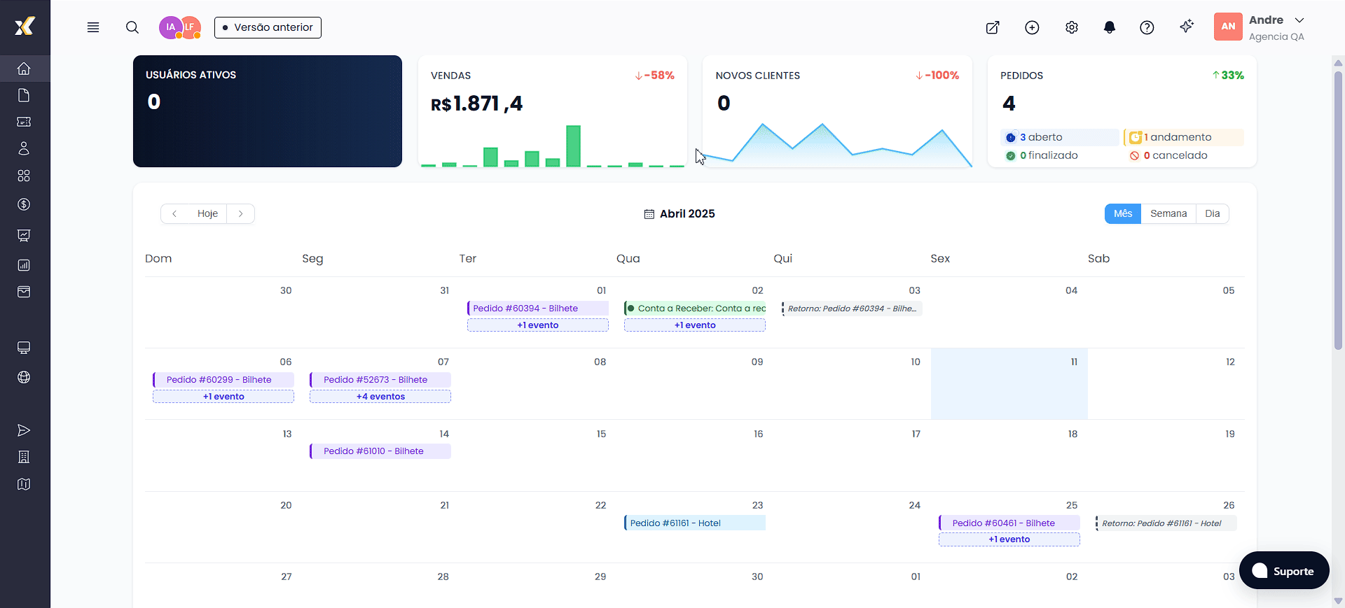Switch calendar to Dia view

(1212, 213)
